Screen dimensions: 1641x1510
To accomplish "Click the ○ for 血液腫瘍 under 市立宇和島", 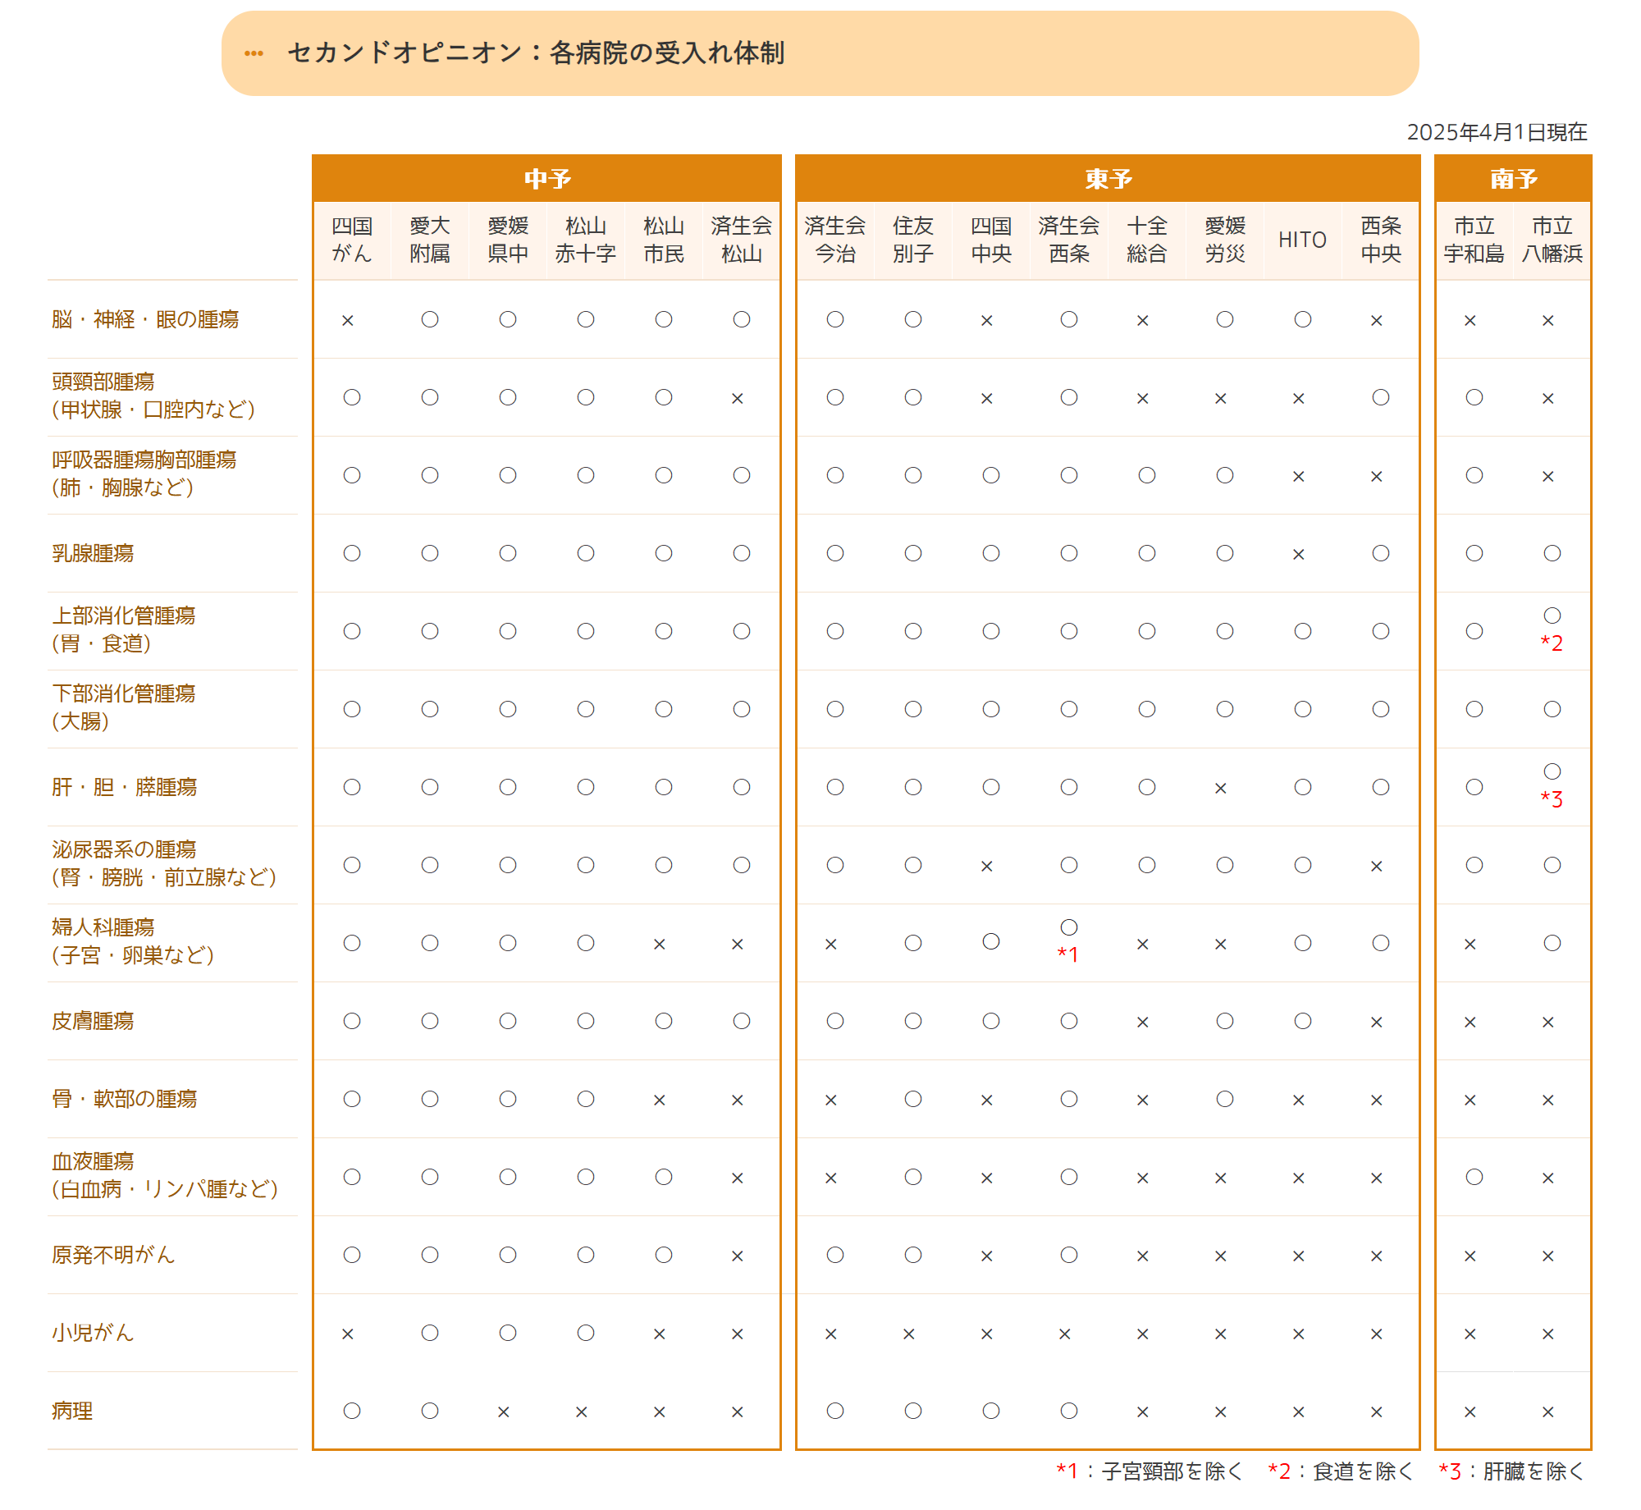I will pyautogui.click(x=1474, y=1177).
